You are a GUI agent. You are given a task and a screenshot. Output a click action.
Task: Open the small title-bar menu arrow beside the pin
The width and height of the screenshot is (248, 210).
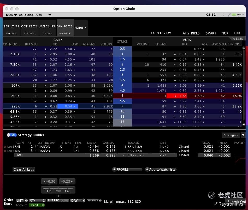[243, 15]
